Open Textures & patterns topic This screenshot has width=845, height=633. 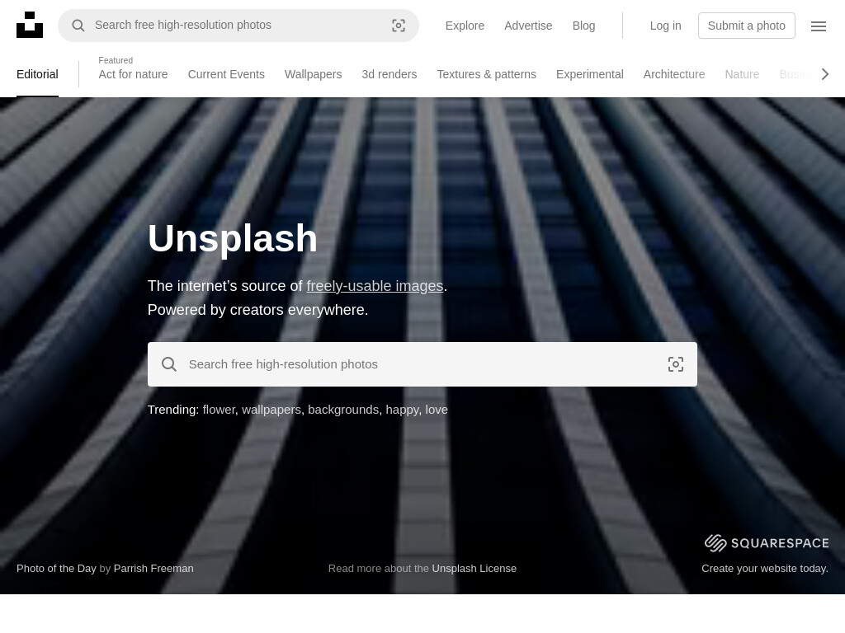tap(487, 74)
